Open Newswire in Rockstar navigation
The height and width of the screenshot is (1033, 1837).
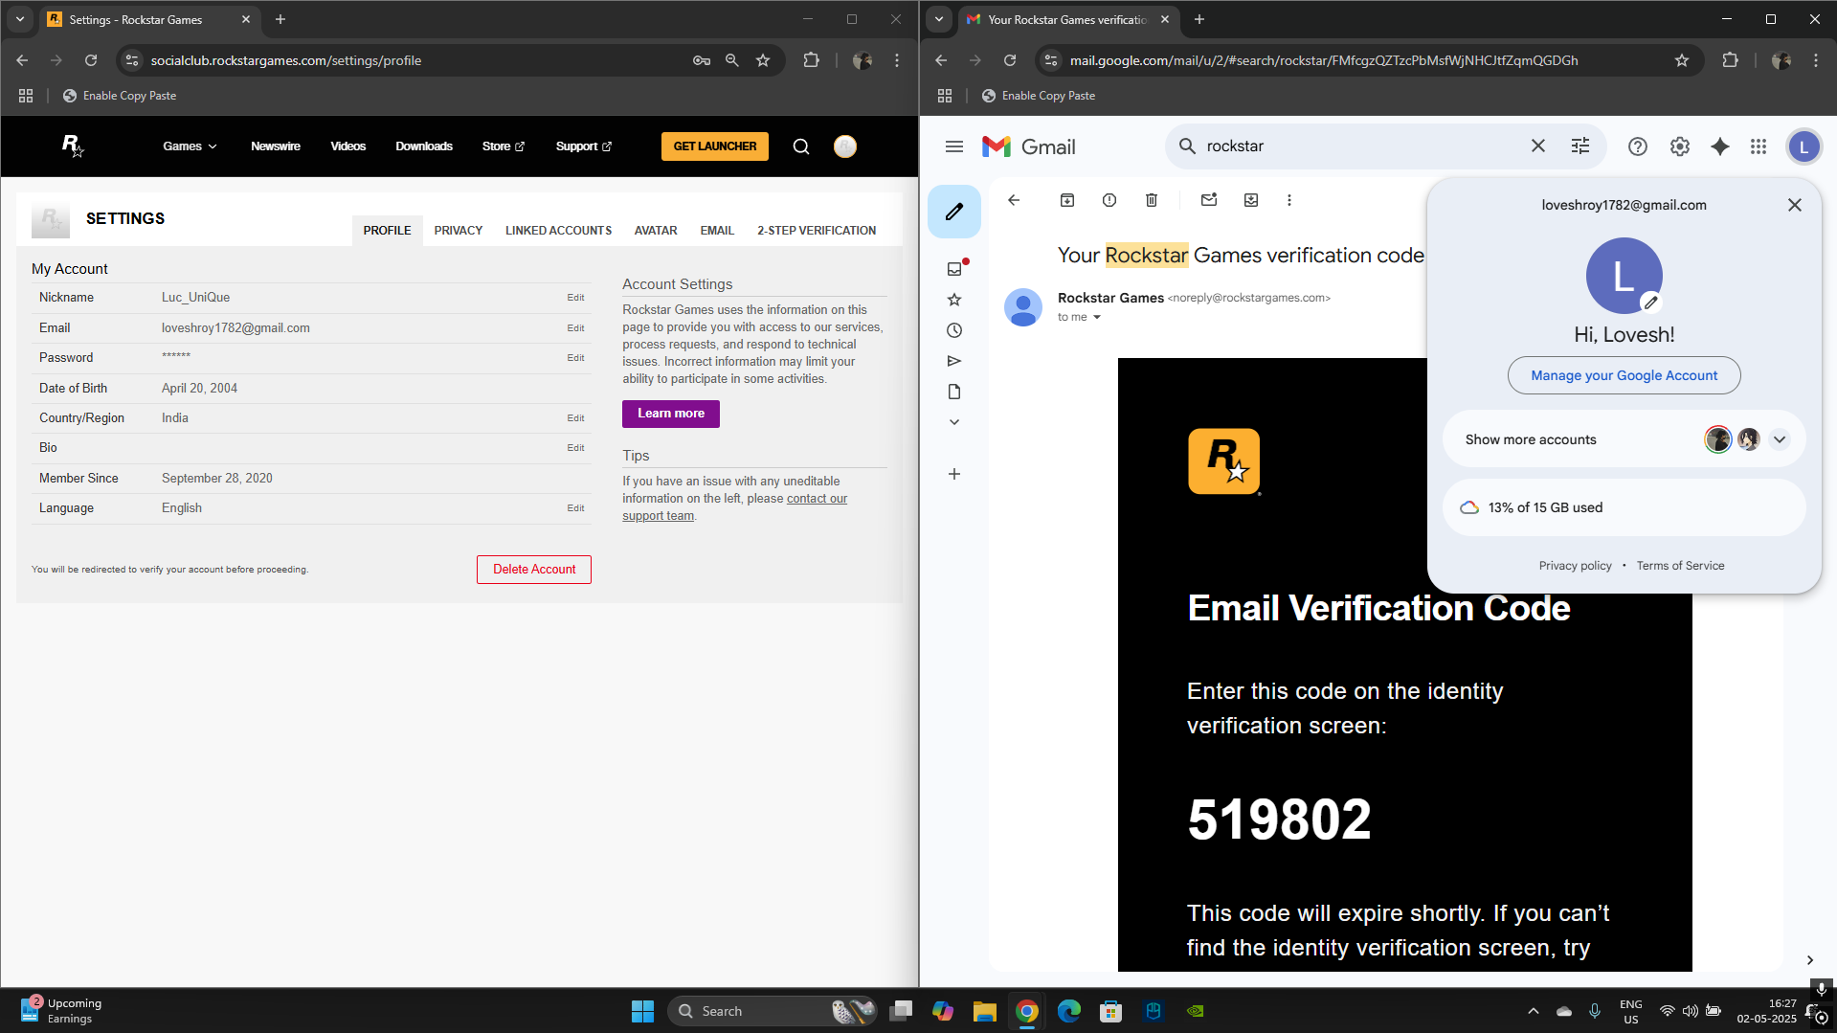(276, 146)
